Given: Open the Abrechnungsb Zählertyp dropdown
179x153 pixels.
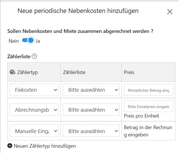Looking at the screenshot, I should coord(34,110).
